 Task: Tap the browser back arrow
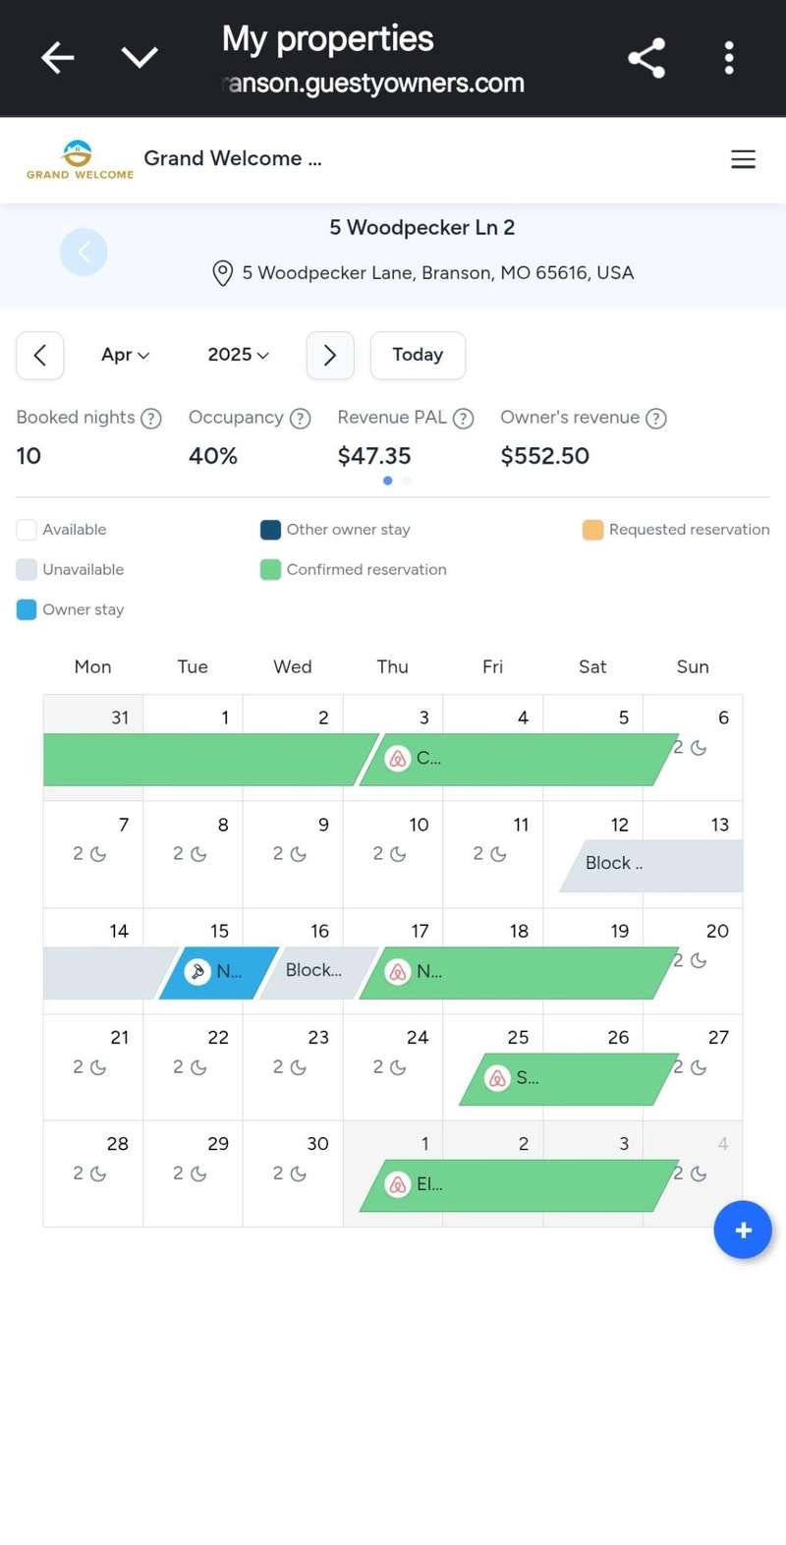[x=57, y=58]
